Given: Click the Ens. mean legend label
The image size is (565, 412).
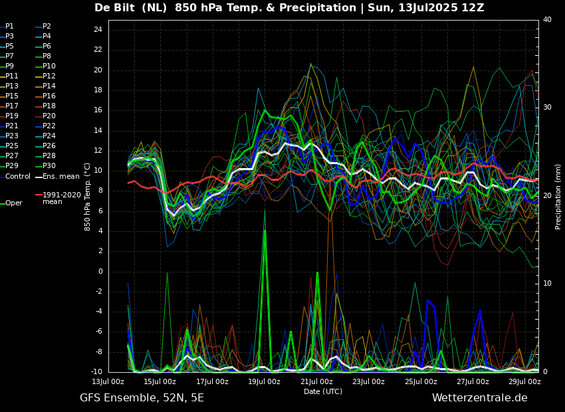Looking at the screenshot, I should click(x=61, y=177).
